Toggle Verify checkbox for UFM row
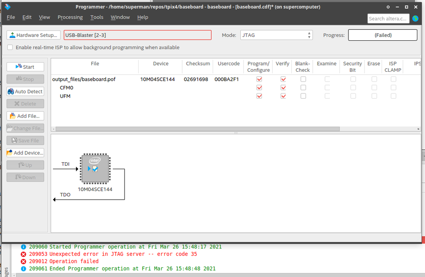425x277 pixels. pyautogui.click(x=283, y=96)
